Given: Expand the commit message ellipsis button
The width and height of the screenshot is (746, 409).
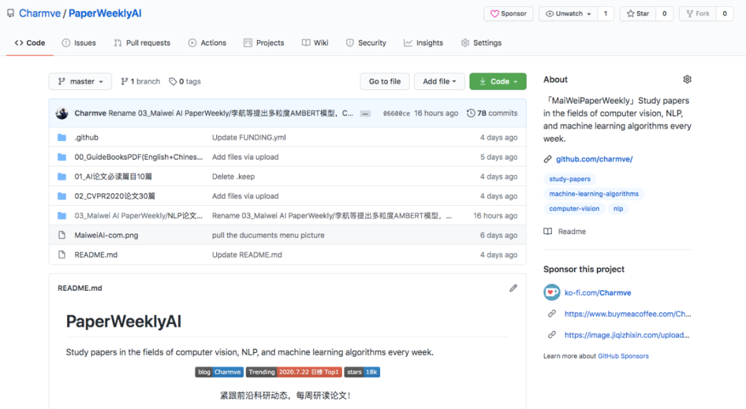Looking at the screenshot, I should pos(365,114).
